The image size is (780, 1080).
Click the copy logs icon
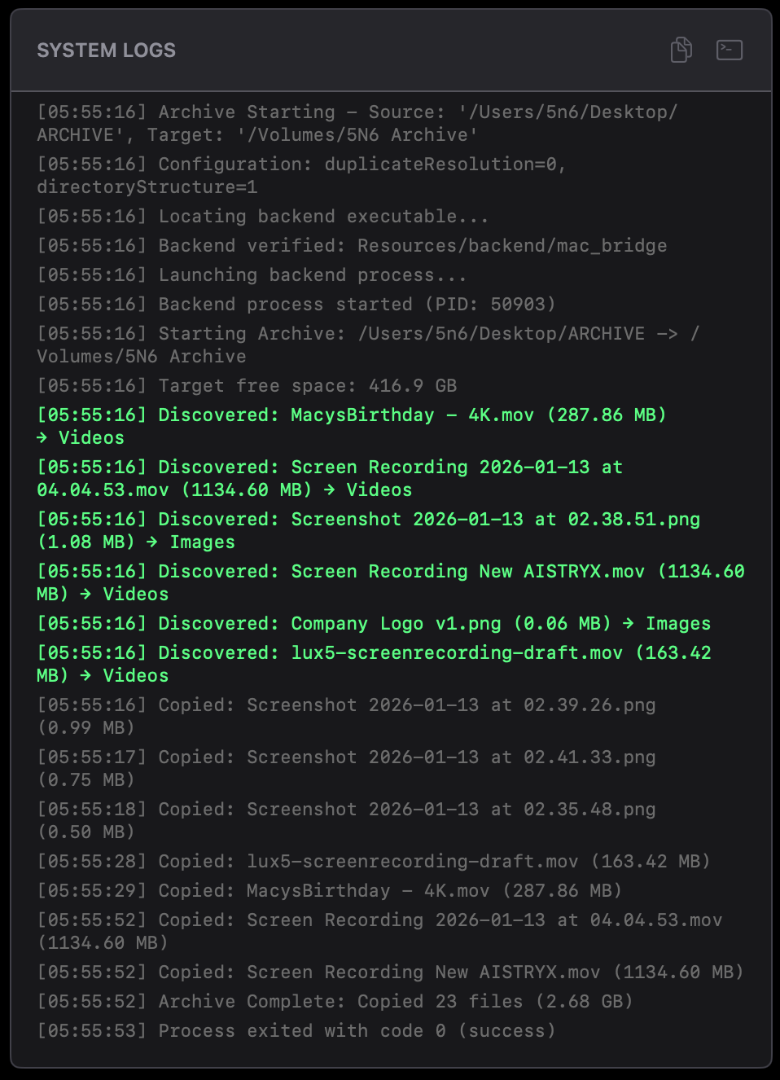click(681, 50)
